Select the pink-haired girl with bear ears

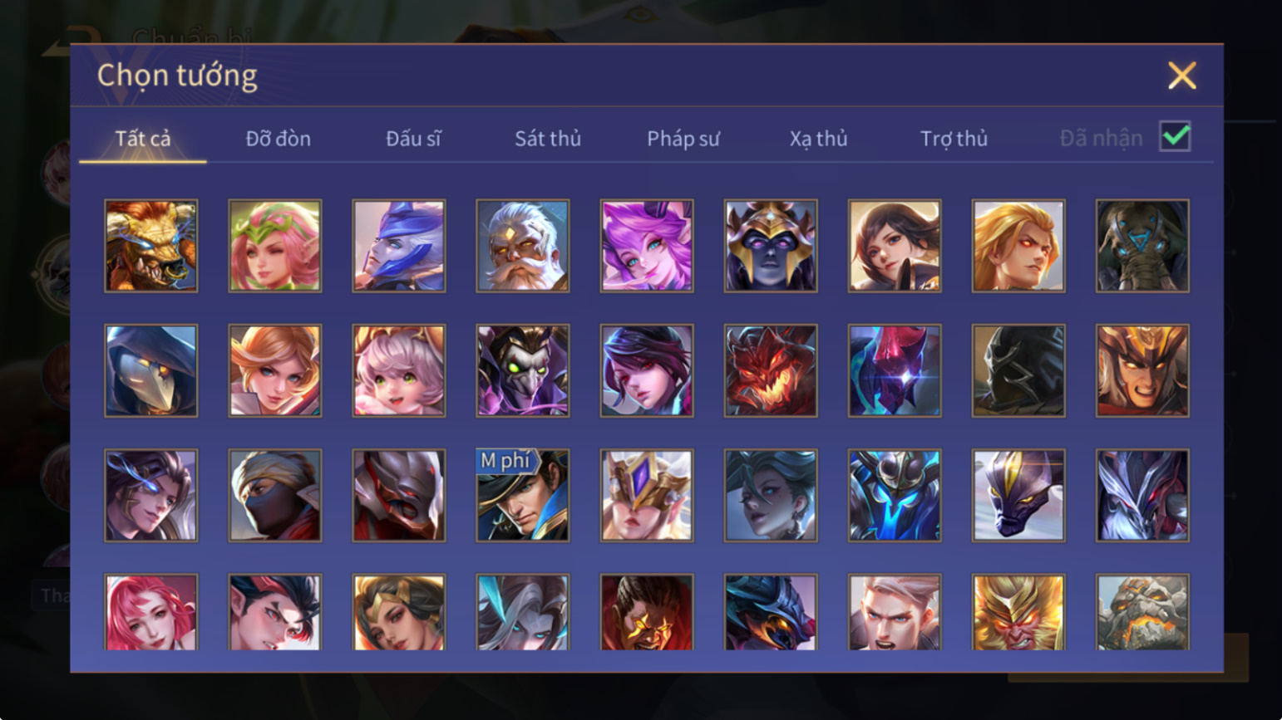coord(399,370)
